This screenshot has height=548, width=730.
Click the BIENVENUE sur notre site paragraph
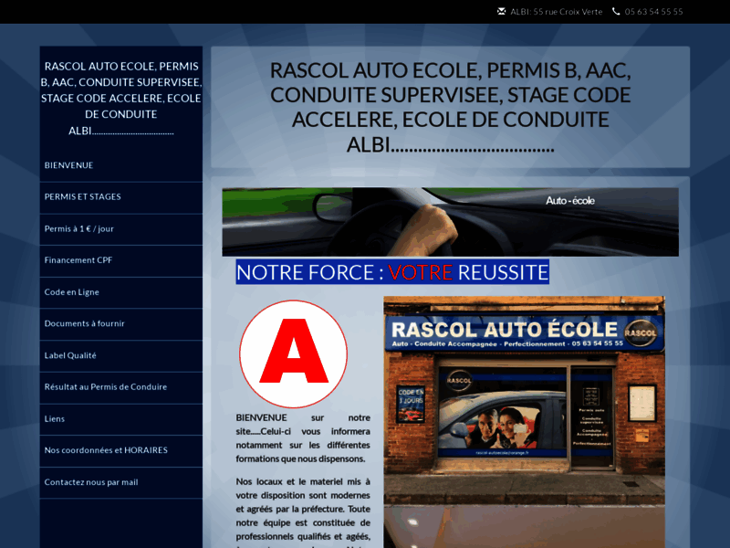[303, 438]
